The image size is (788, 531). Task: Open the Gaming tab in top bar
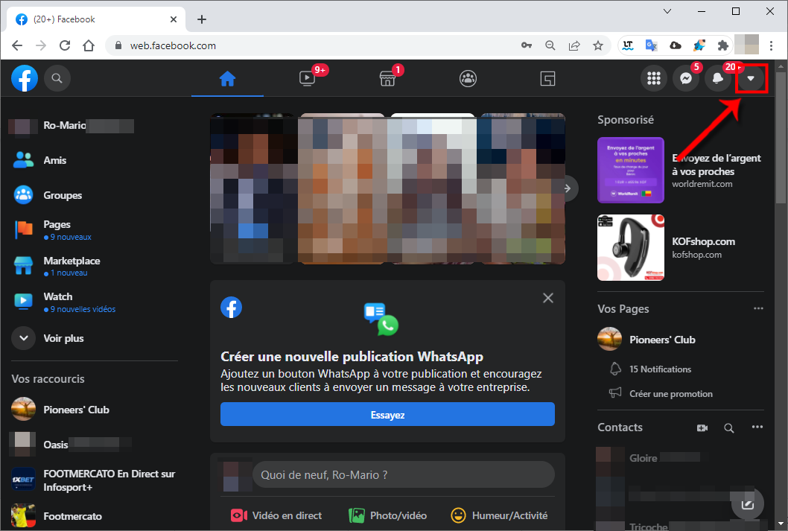(547, 79)
